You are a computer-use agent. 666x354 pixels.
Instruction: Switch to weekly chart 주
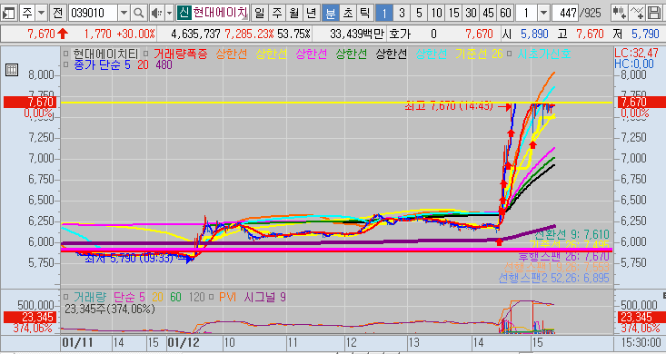click(276, 13)
